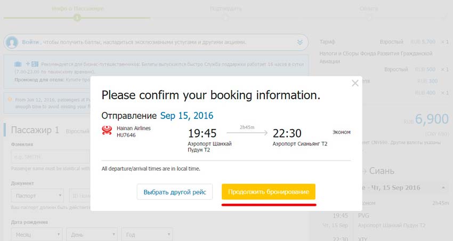Screen dimensions: 453x241
Task: Click the Sep 15, 2016 departure date
Action: (187, 115)
